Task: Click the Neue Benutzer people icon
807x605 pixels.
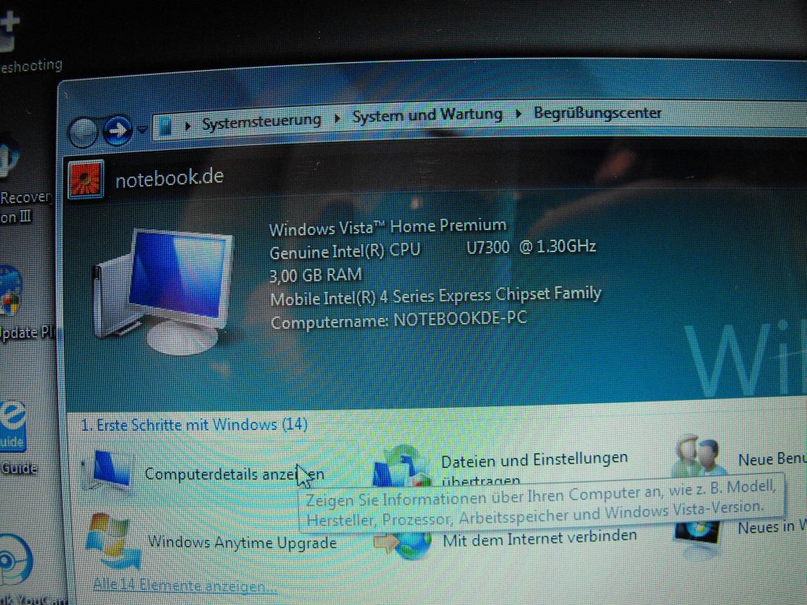Action: click(699, 457)
